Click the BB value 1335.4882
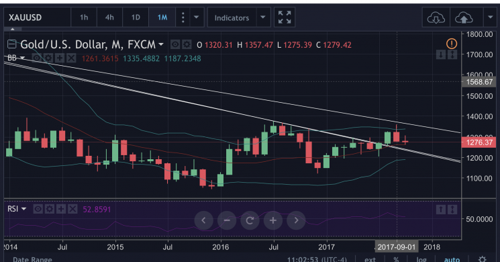 click(141, 58)
